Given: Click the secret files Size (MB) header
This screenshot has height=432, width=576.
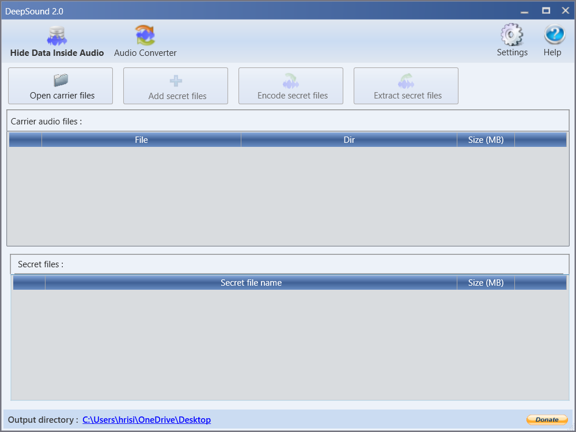Looking at the screenshot, I should 486,283.
